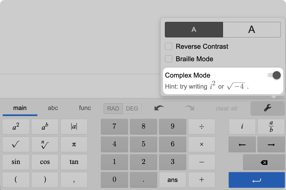Select RAD angle mode
The image size is (286, 190).
[113, 109]
